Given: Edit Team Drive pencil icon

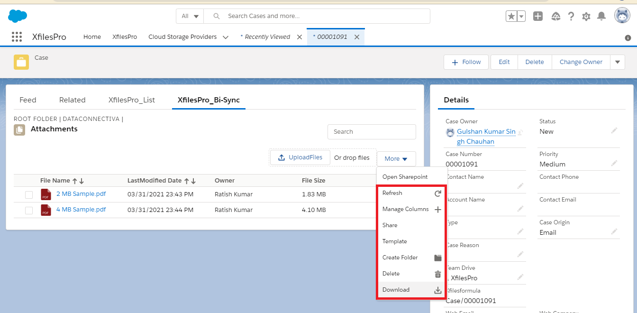Looking at the screenshot, I should click(x=520, y=277).
